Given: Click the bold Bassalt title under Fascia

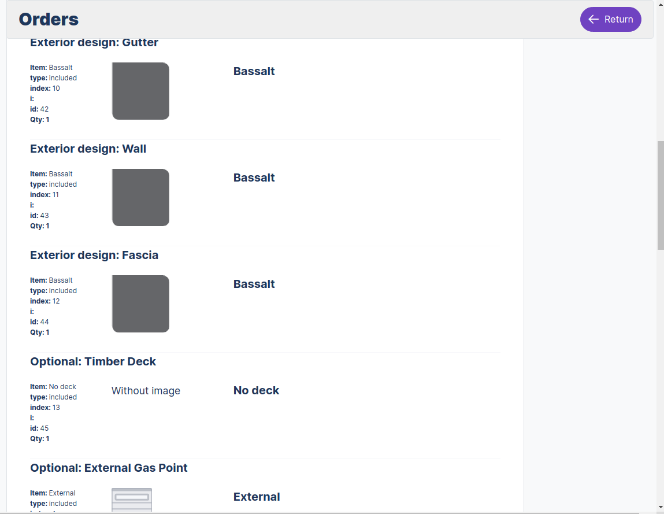Looking at the screenshot, I should (x=254, y=284).
